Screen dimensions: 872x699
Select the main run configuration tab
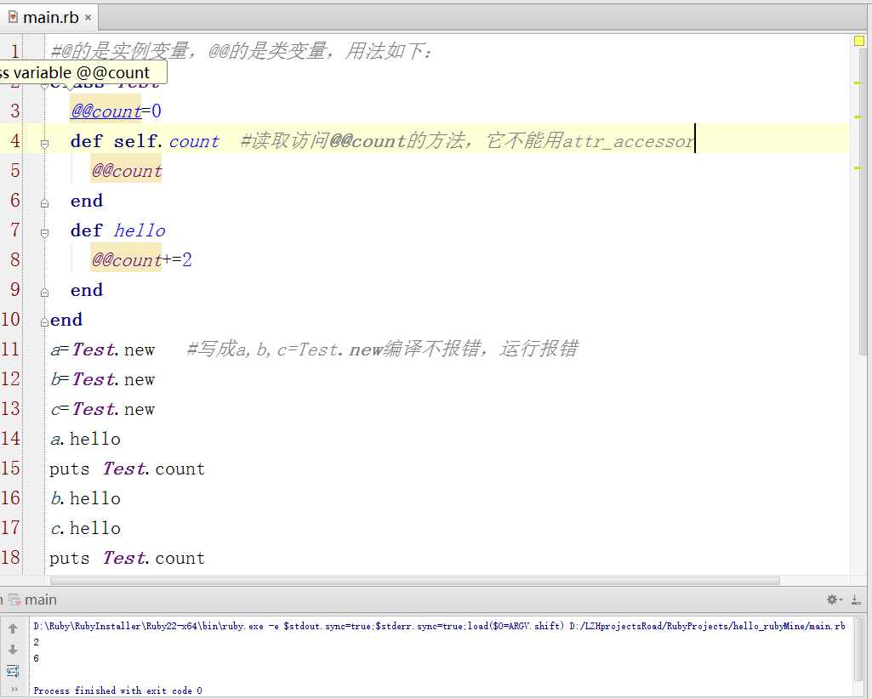click(x=31, y=600)
